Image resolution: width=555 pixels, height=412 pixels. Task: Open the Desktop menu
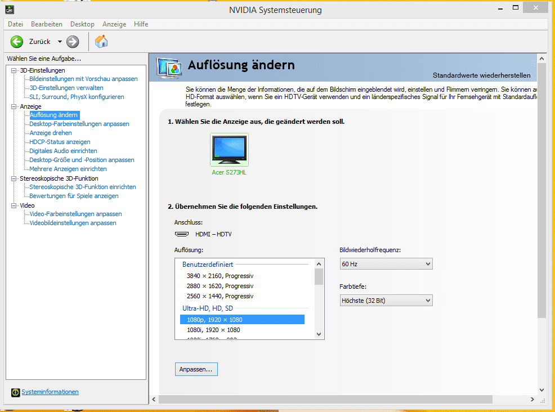(x=83, y=24)
